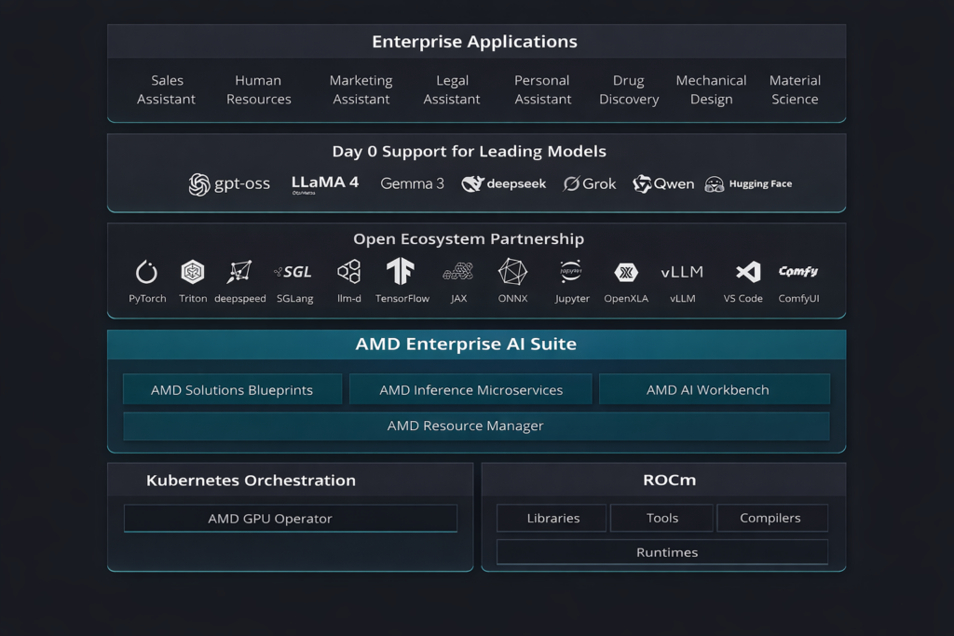
Task: Click AMD Inference Microservices block
Action: click(470, 390)
